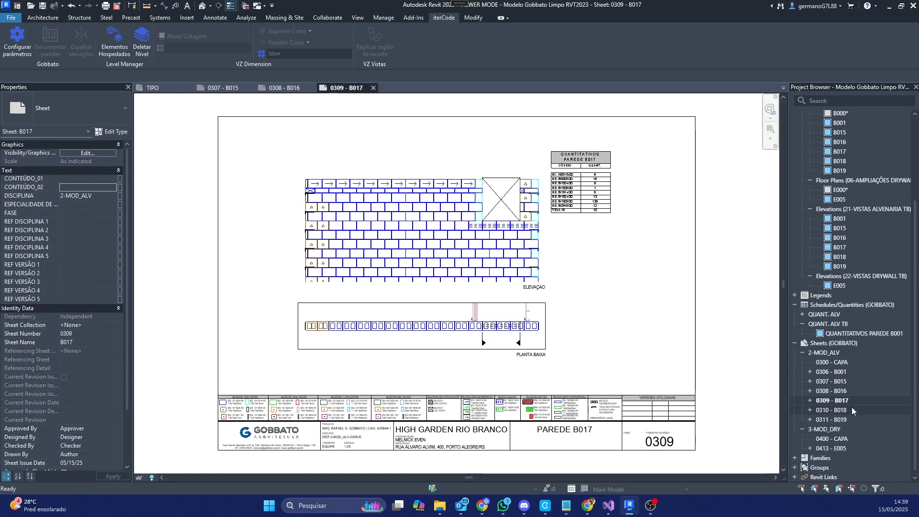
Task: Open Elementos Hospedados tool
Action: tap(114, 34)
